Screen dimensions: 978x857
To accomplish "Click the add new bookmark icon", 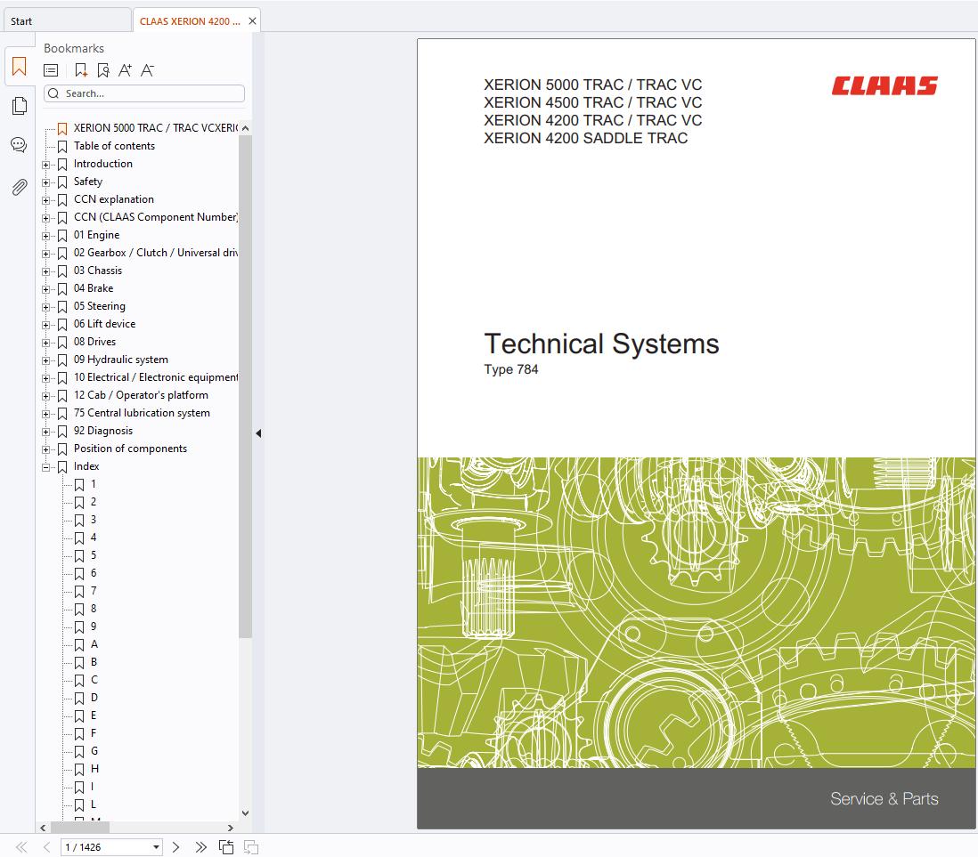I will [81, 70].
